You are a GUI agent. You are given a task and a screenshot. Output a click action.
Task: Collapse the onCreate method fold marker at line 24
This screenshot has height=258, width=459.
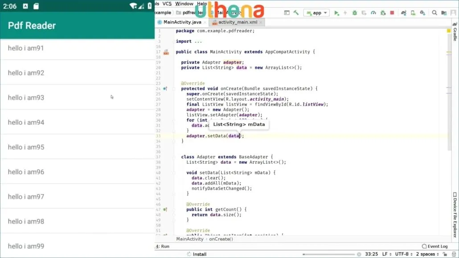pyautogui.click(x=174, y=88)
